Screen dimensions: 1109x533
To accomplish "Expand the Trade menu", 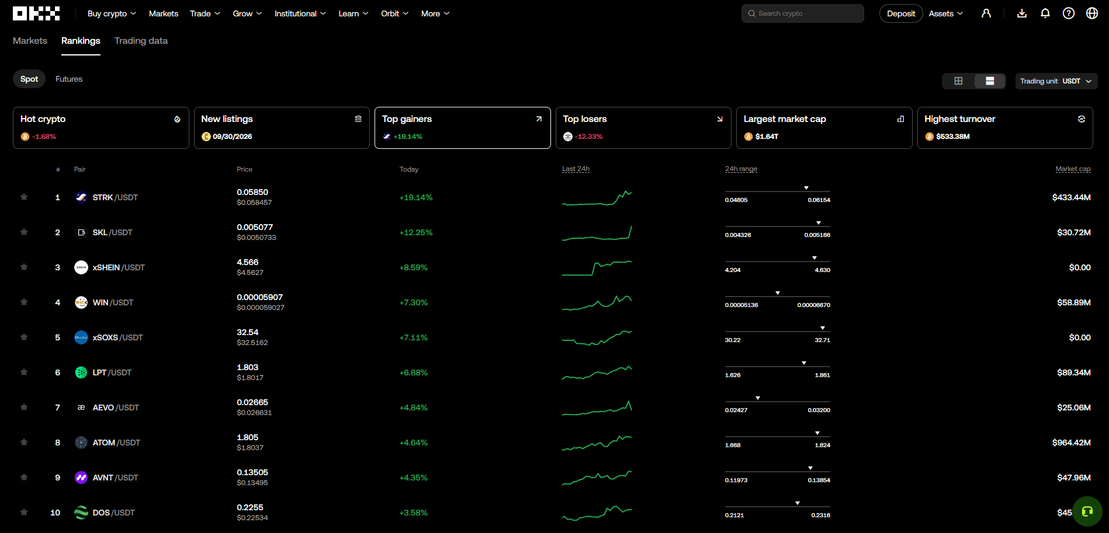I will [x=205, y=13].
